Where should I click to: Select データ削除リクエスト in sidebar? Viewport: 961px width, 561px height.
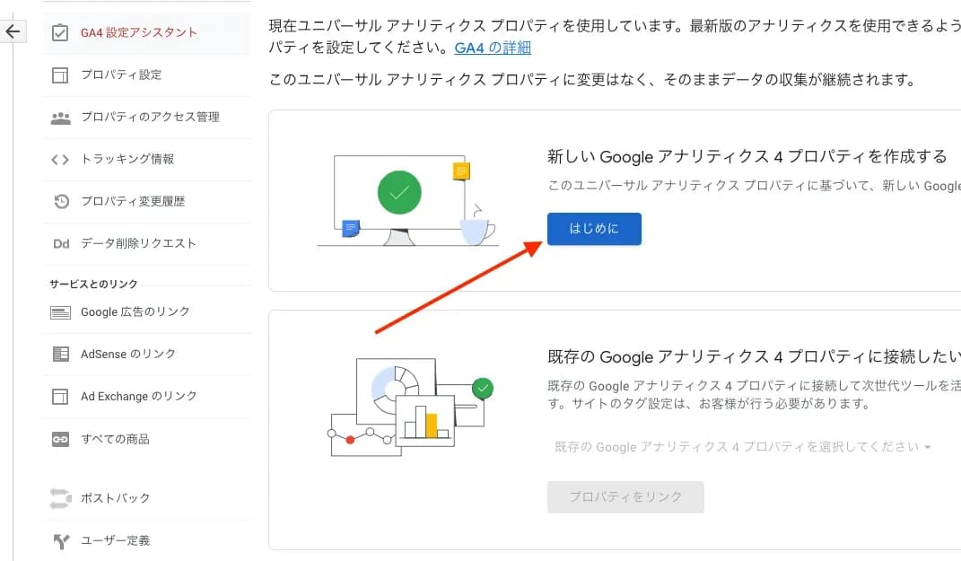[x=138, y=244]
